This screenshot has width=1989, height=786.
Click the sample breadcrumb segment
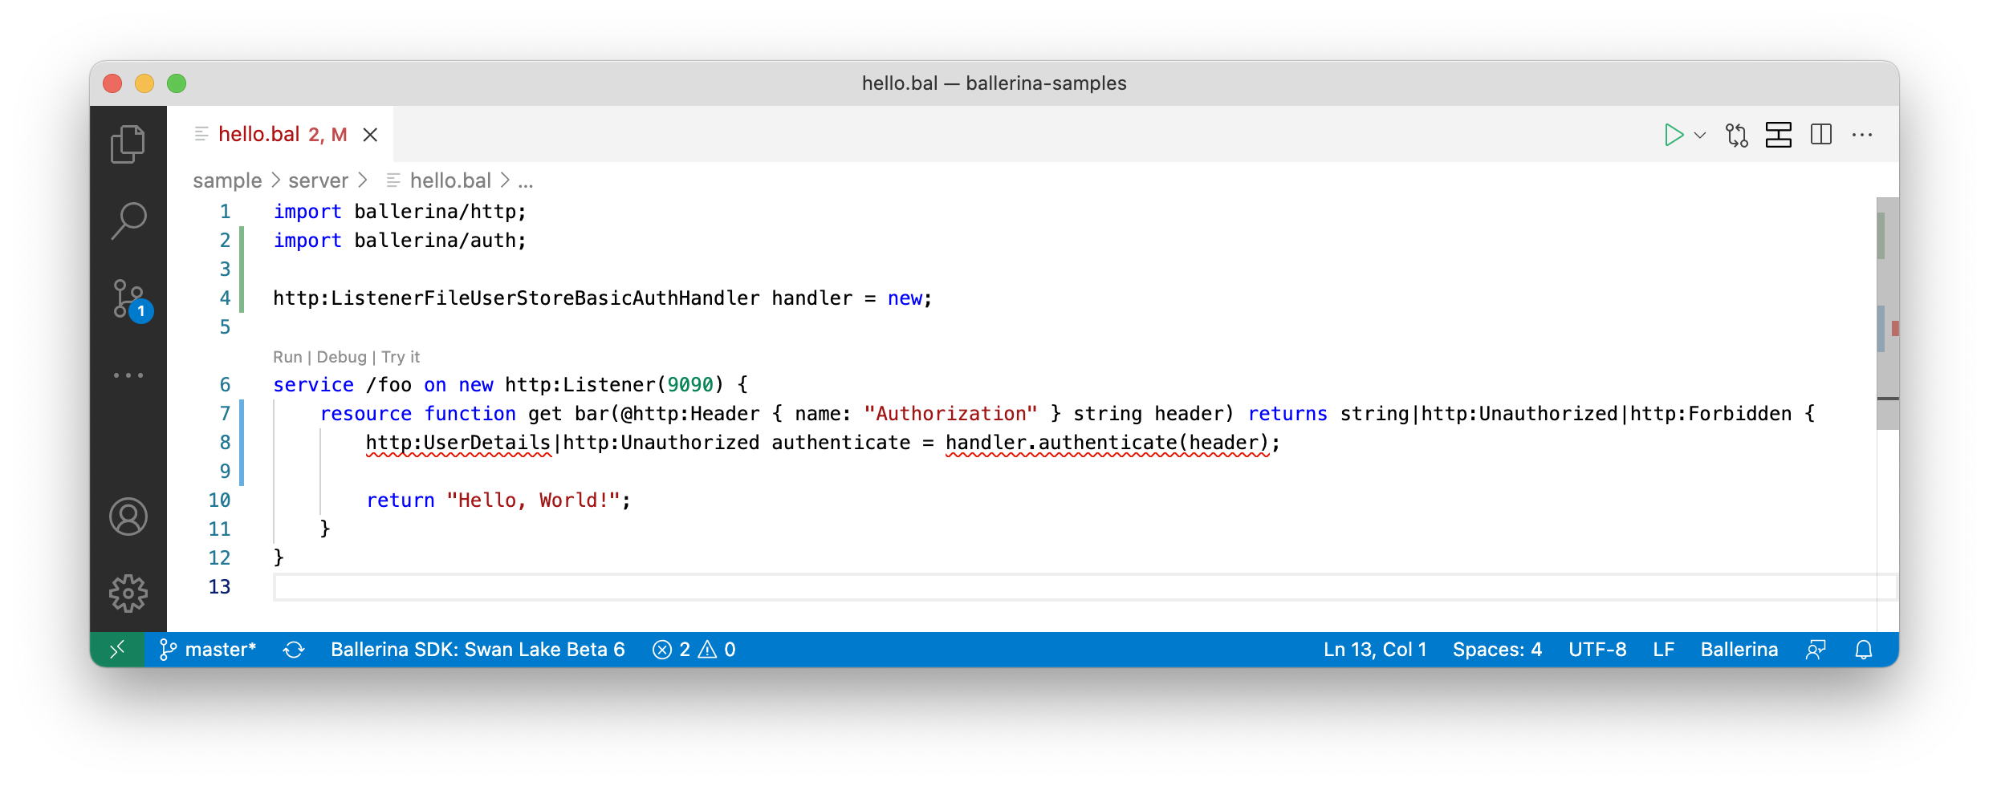227,180
